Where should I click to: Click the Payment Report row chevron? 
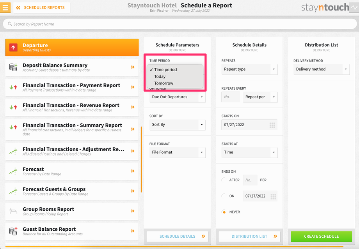[x=133, y=87]
